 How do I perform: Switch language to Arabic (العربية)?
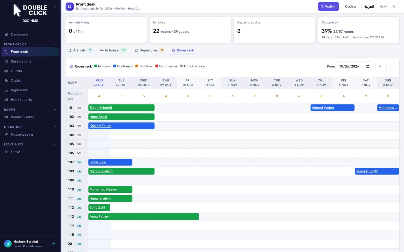click(369, 6)
